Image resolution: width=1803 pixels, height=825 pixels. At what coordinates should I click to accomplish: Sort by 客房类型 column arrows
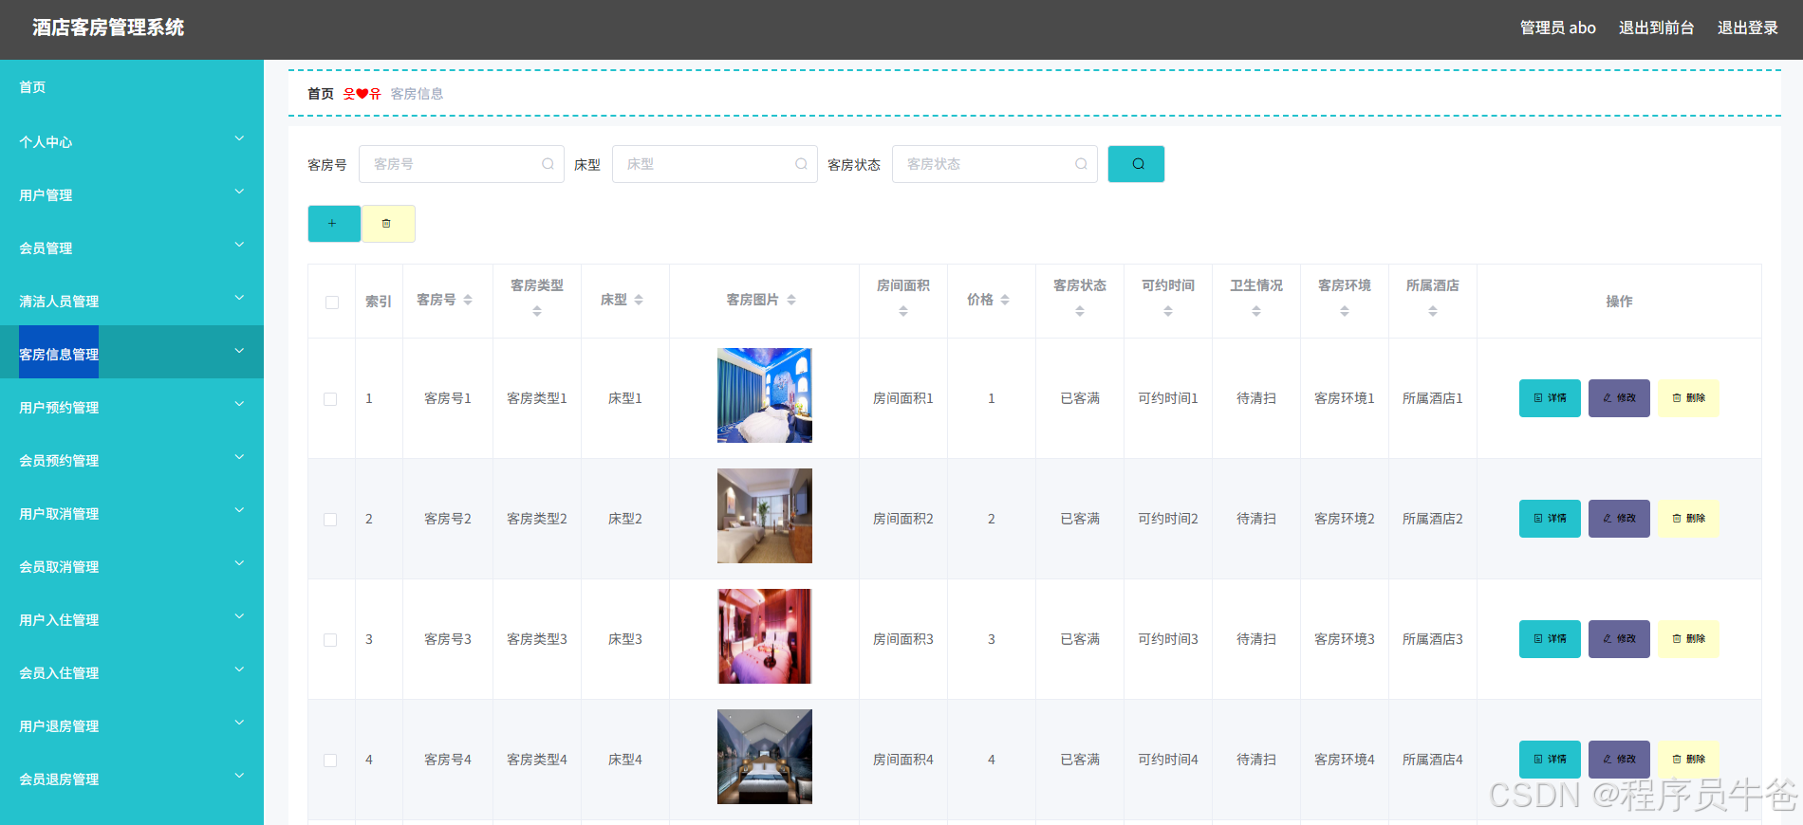[x=537, y=311]
